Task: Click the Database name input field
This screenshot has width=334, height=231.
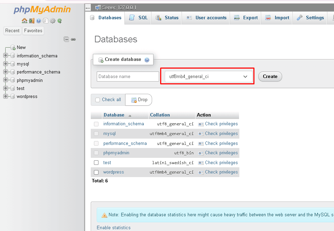Action: [127, 76]
